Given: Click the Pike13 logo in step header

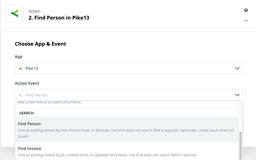Looking at the screenshot, I should [x=15, y=14].
